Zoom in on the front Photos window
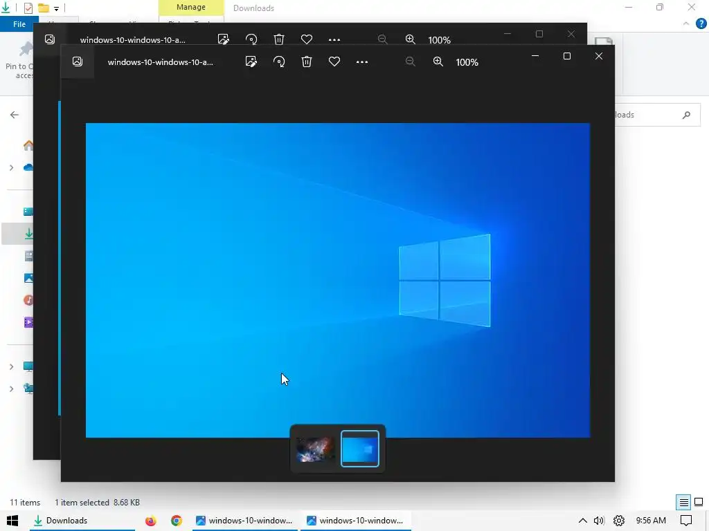Viewport: 709px width, 531px height. click(x=438, y=62)
